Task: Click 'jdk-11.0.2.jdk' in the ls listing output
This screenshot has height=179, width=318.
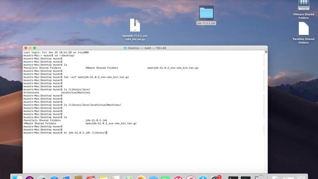Action: [x=96, y=120]
